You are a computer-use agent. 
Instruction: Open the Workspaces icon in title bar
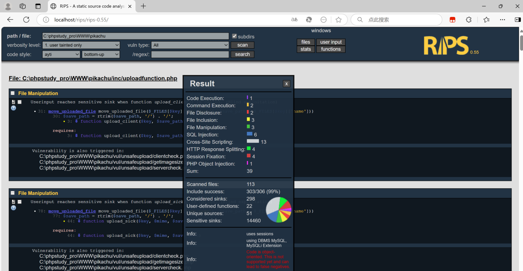23,6
